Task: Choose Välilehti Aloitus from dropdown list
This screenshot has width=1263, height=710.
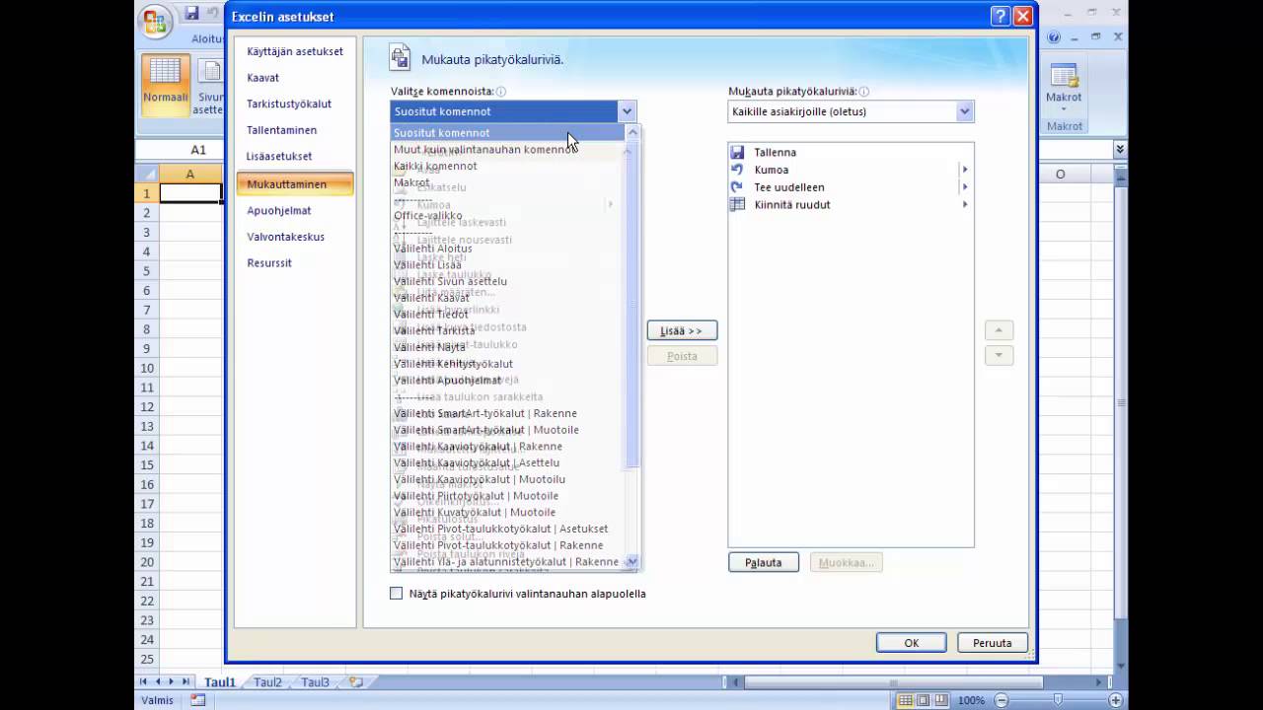Action: (508, 248)
